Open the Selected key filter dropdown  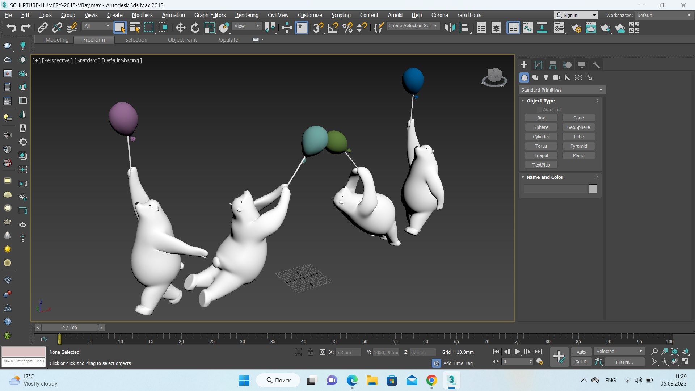619,352
